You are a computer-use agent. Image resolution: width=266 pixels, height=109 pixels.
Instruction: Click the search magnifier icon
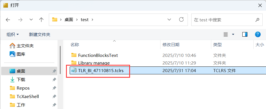point(257,20)
